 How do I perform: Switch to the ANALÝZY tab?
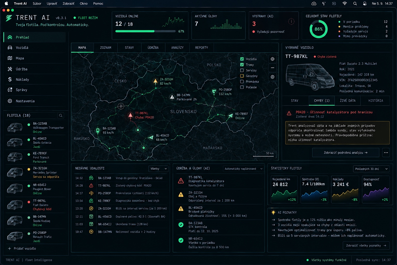tap(177, 48)
